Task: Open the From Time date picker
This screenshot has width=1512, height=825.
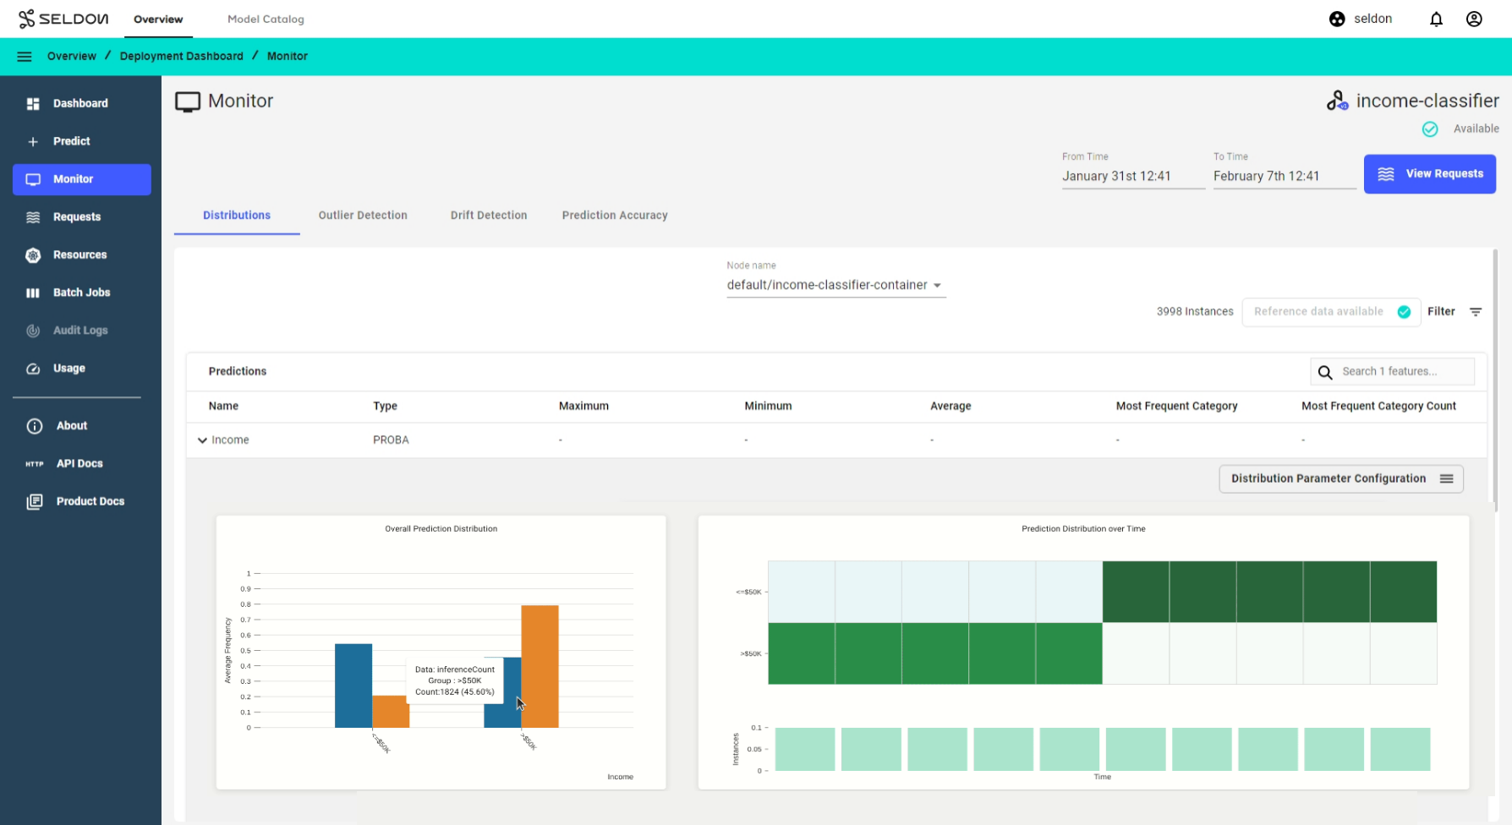Action: (x=1133, y=176)
